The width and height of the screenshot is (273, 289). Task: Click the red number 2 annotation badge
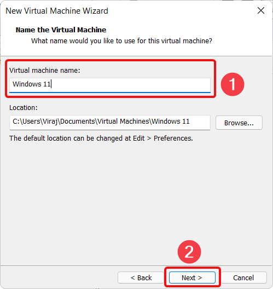click(x=189, y=252)
